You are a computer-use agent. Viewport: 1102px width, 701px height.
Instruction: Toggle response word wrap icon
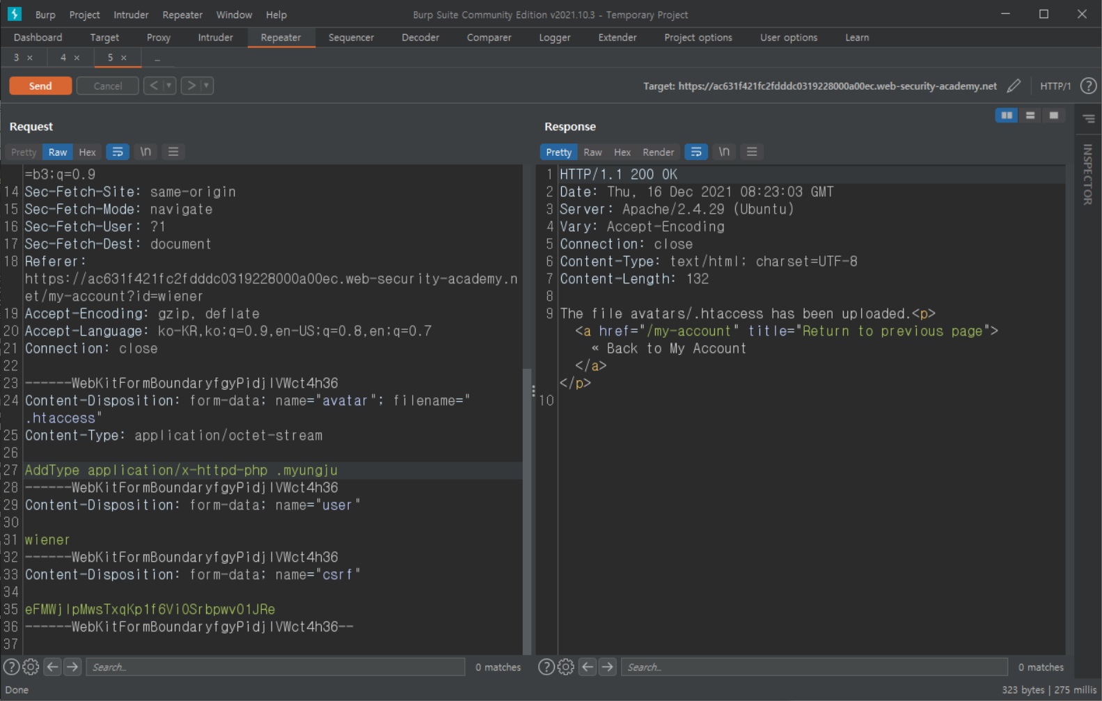(696, 152)
